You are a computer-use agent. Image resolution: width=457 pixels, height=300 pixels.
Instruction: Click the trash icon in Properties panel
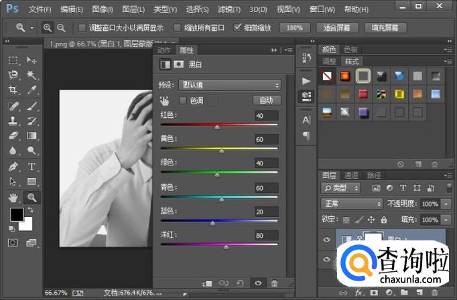click(x=274, y=284)
